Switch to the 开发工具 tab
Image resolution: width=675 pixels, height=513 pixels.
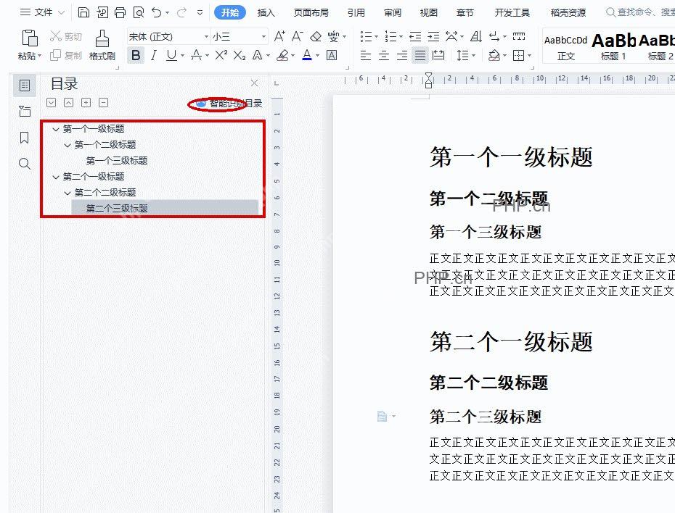tap(512, 13)
